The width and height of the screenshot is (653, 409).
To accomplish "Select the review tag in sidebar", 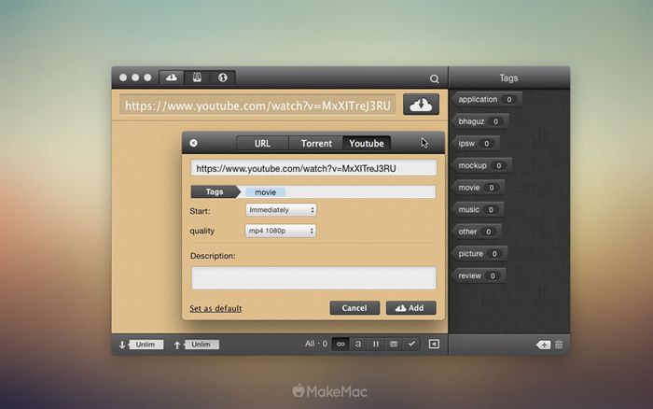I will (478, 275).
